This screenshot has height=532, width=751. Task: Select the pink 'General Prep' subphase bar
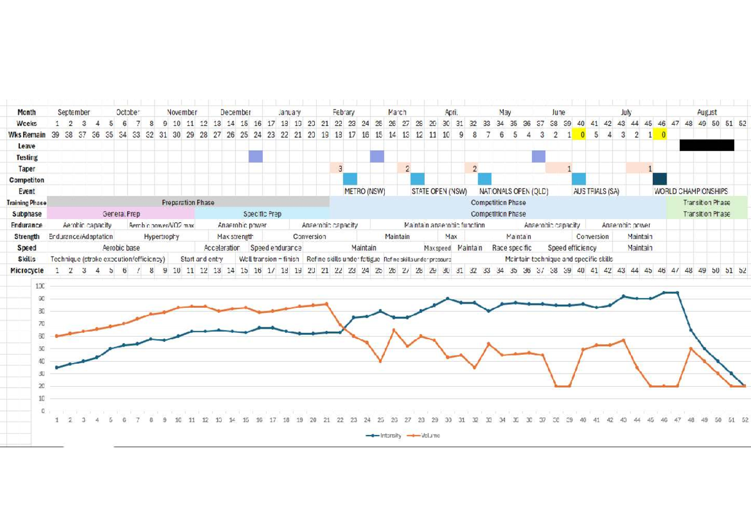pos(121,213)
